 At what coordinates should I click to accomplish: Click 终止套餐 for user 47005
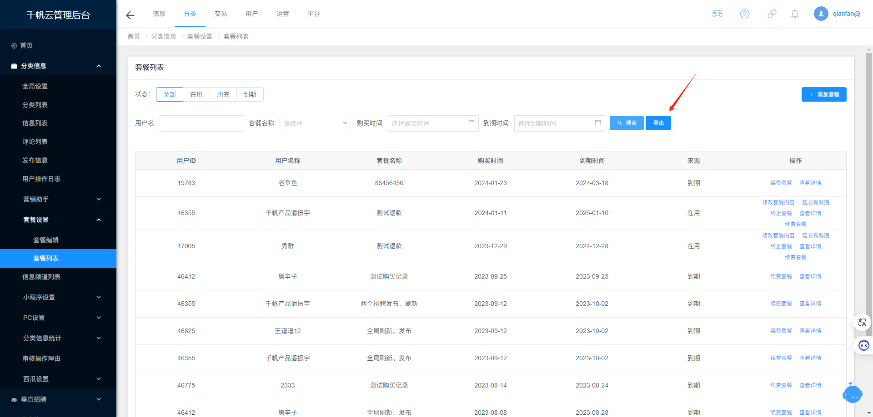tap(781, 246)
